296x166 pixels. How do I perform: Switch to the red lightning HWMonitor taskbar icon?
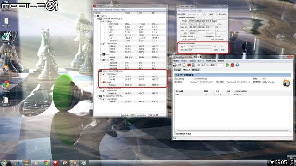tap(55, 163)
